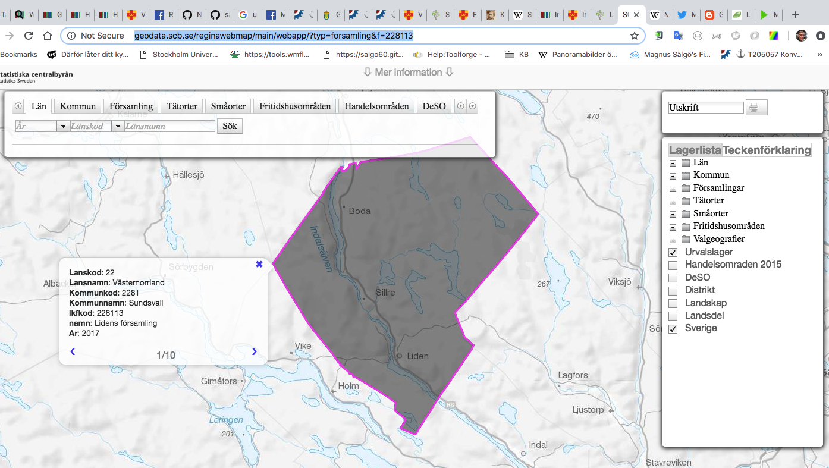Select the Län tab
The height and width of the screenshot is (468, 829).
coord(39,106)
